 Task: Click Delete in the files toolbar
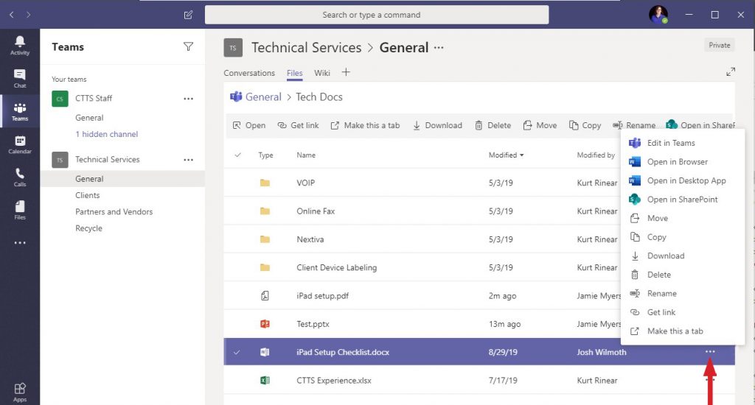[493, 125]
